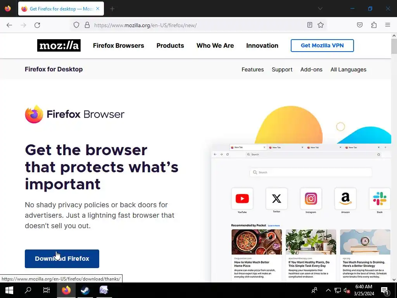This screenshot has height=298, width=397.
Task: Open the Extensions puzzle icon
Action: pyautogui.click(x=374, y=25)
